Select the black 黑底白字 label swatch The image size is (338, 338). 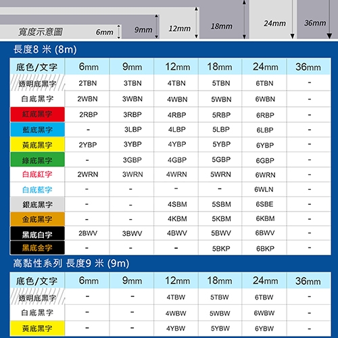pos(37,234)
